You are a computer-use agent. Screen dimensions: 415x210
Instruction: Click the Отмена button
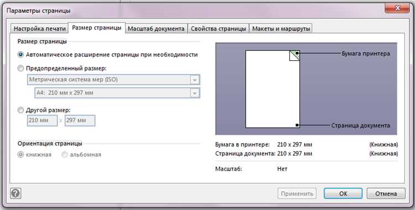point(386,193)
